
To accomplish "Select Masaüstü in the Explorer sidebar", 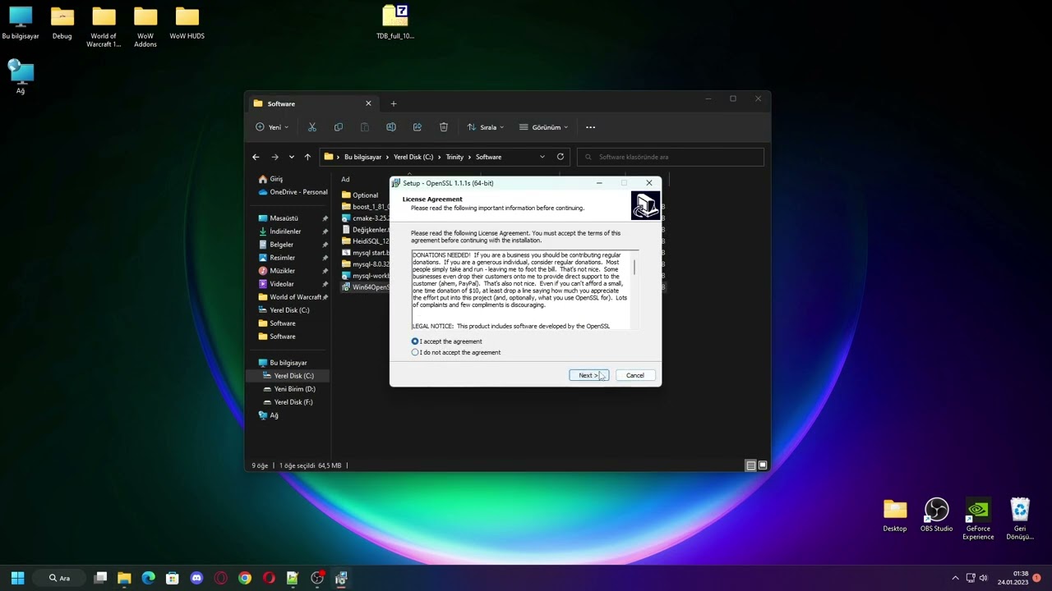I will point(284,218).
